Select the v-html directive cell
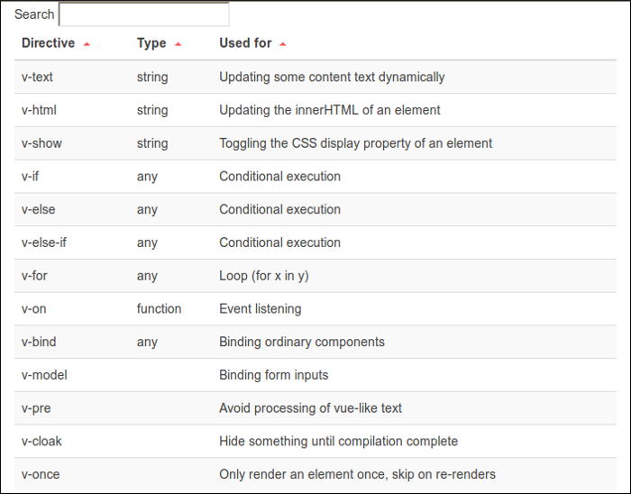 (40, 110)
